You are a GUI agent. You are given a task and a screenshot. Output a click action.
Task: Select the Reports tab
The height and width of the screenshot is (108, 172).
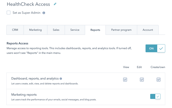95,30
